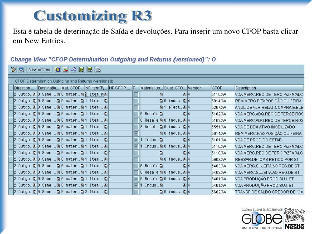This screenshot has width=312, height=234.
Task: Click the Material us... column header
Action: tap(152, 88)
